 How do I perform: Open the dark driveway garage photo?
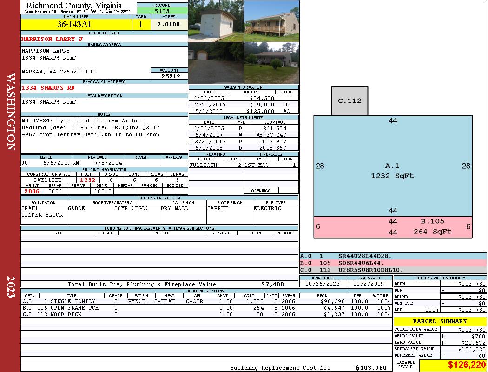tap(216, 63)
